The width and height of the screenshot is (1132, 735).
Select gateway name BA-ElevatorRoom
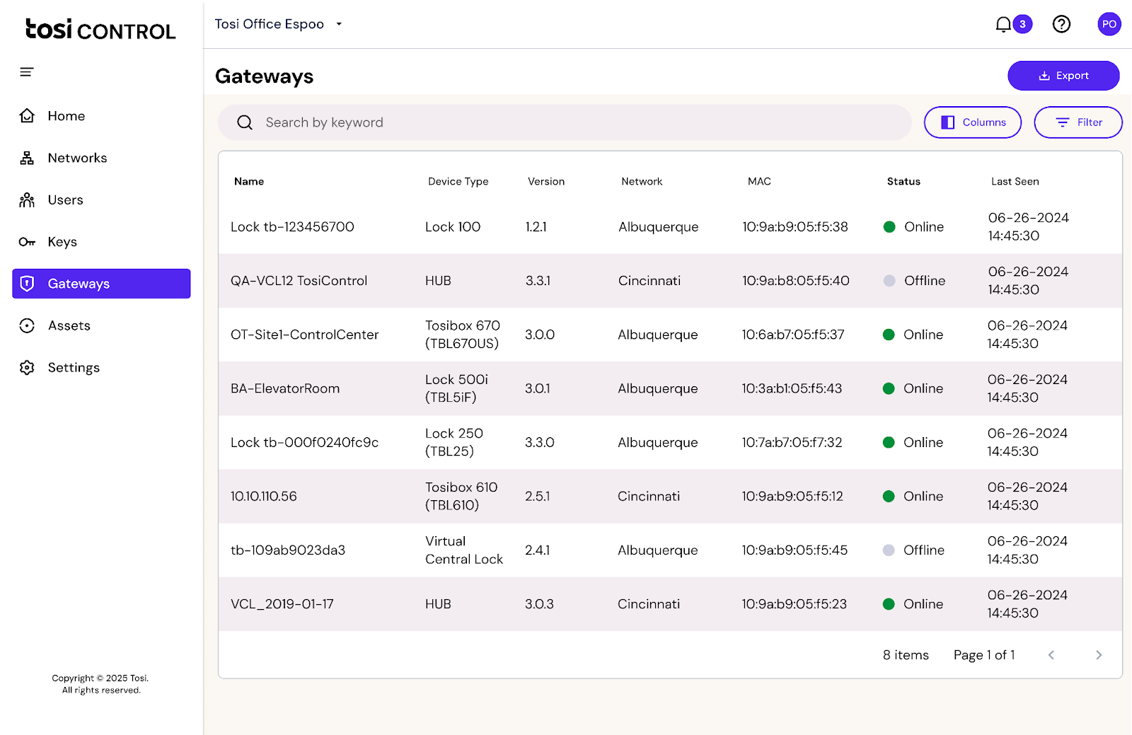point(285,388)
